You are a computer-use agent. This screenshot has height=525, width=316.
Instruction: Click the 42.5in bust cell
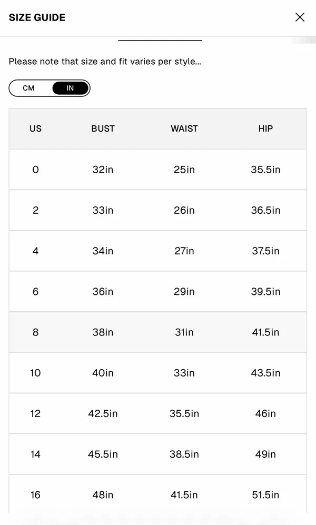tap(103, 413)
